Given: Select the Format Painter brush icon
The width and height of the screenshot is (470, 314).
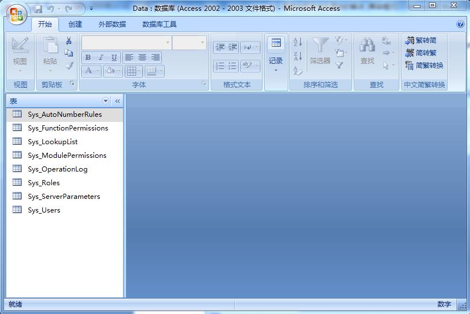Looking at the screenshot, I should pos(70,66).
